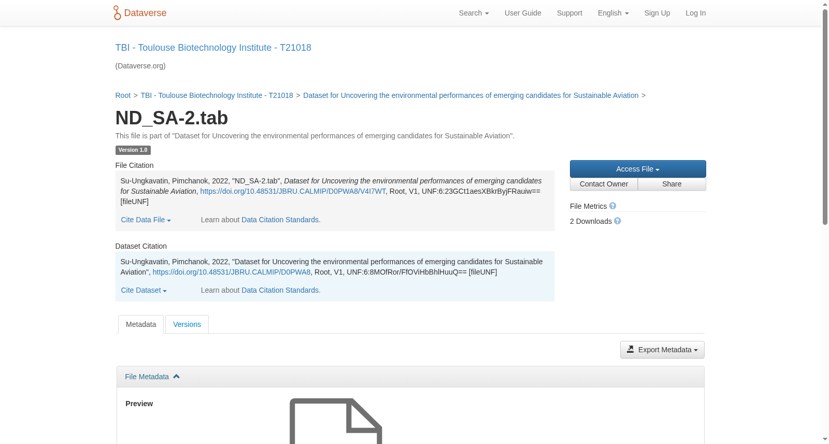Click the 2 Downloads count text
Viewport: 829px width, 444px height.
tap(591, 221)
